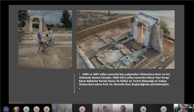Image resolution: width=194 pixels, height=112 pixels.
Task: Open the pen pointer options icon
Action: click(x=15, y=103)
